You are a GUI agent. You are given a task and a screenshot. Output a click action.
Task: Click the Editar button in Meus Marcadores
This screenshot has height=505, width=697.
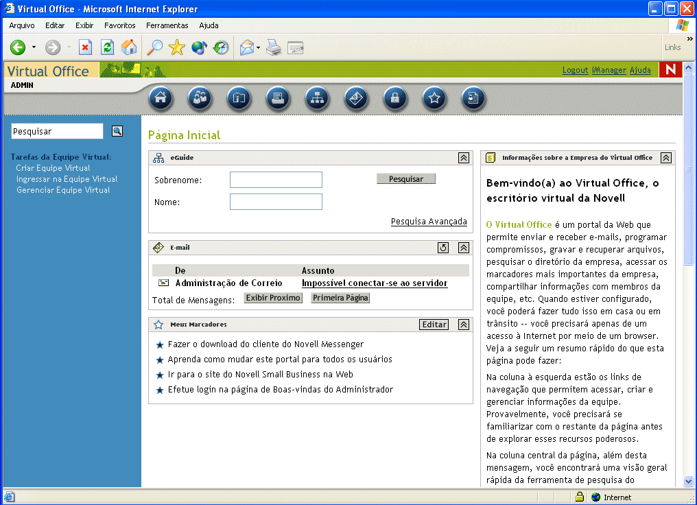(434, 325)
